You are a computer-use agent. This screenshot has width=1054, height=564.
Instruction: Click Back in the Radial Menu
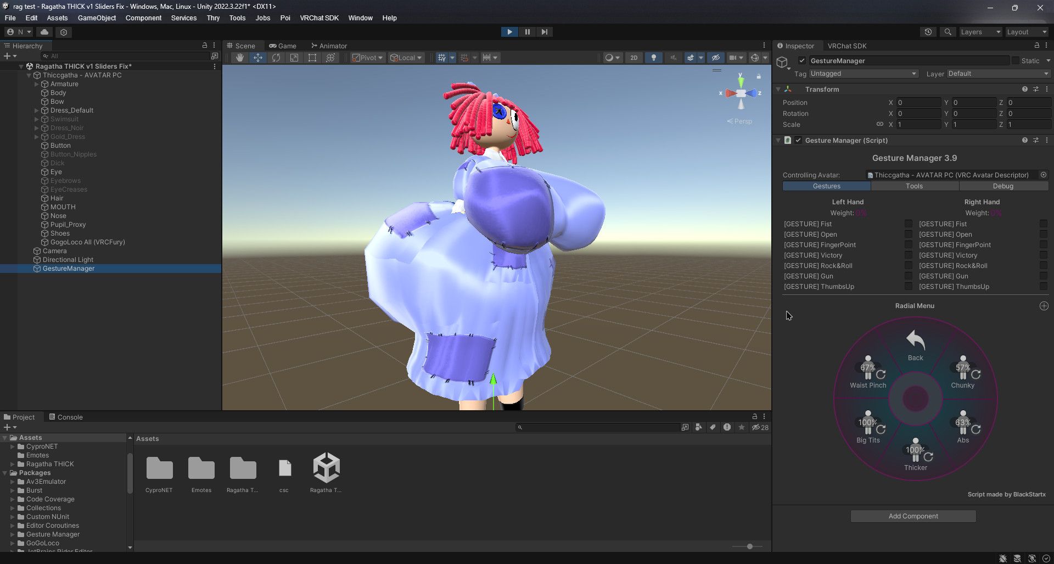click(x=915, y=345)
